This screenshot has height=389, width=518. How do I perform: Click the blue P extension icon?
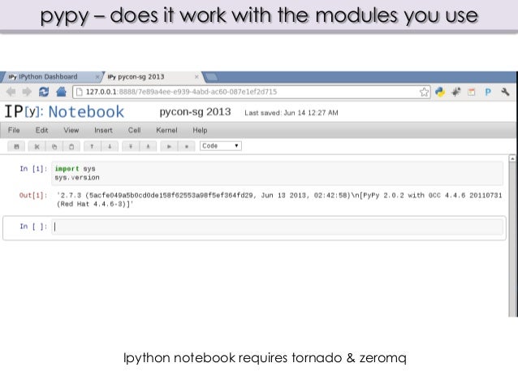coord(488,93)
